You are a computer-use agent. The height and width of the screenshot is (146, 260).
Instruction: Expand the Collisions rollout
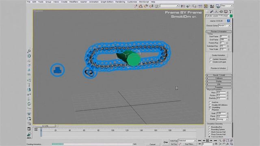[219, 78]
